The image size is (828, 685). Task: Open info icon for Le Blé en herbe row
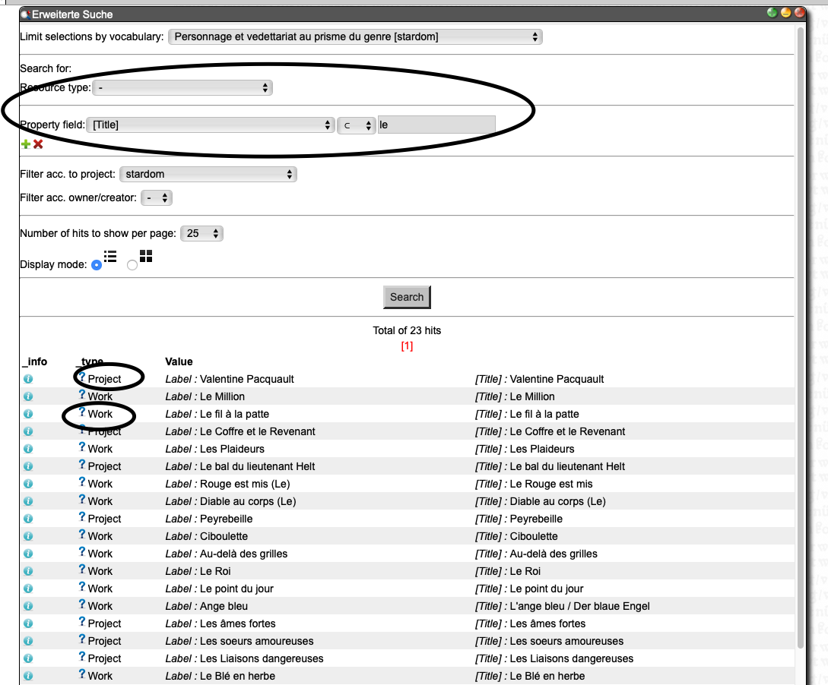[x=28, y=676]
